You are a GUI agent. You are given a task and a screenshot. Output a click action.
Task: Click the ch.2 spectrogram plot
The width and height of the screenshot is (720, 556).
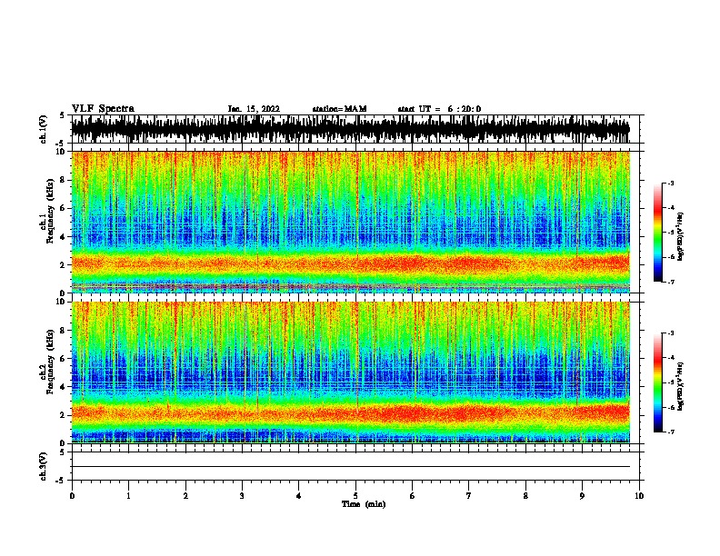(x=350, y=372)
